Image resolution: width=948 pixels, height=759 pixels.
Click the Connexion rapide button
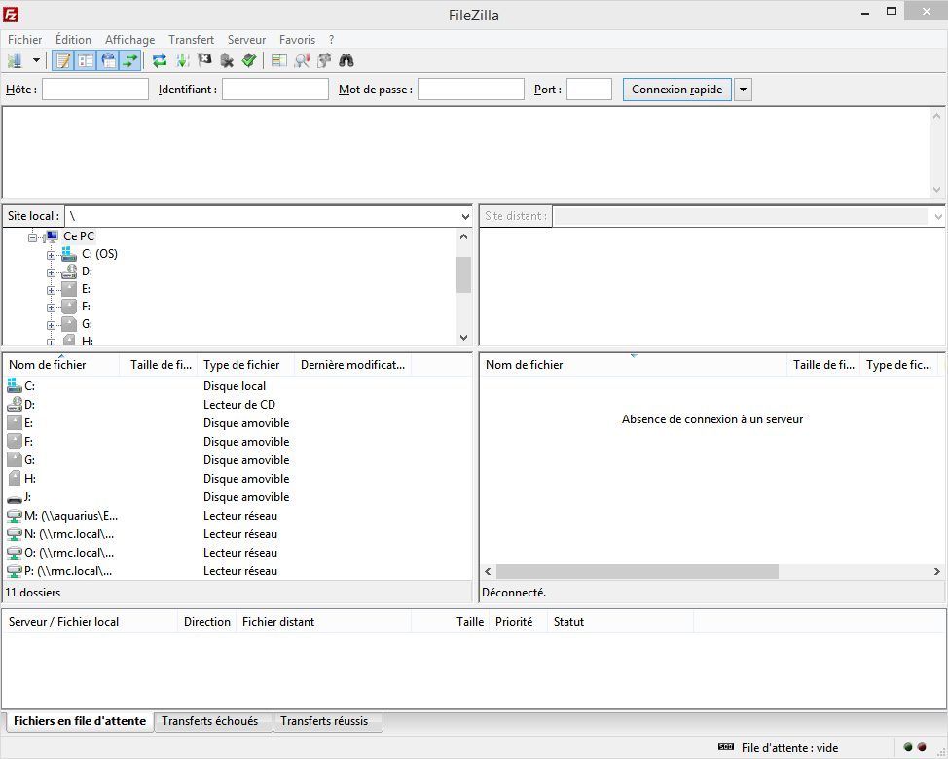[x=676, y=90]
